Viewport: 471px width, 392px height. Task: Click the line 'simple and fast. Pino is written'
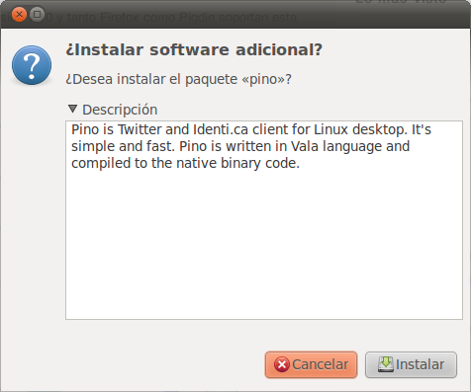[x=240, y=146]
